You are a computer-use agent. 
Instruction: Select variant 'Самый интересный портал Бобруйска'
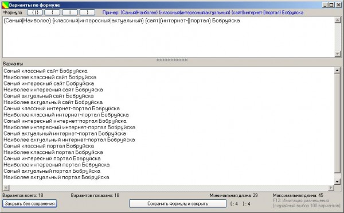pyautogui.click(x=52, y=158)
